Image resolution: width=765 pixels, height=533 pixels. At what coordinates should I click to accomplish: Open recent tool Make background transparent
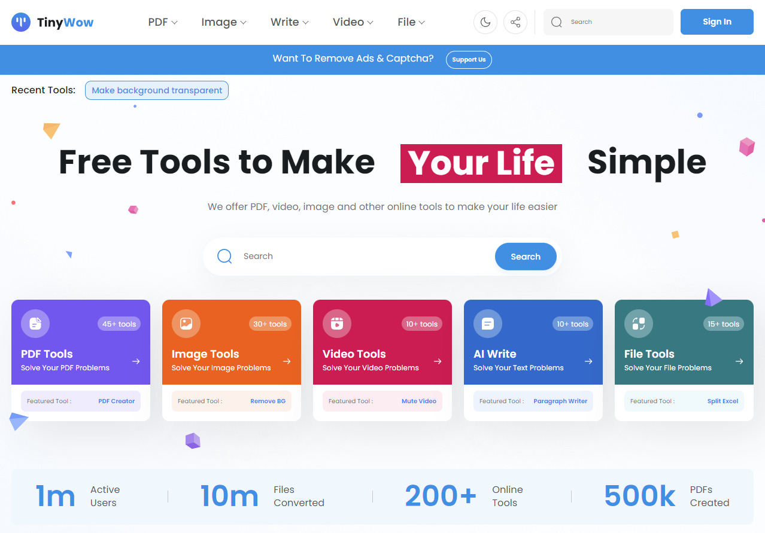157,90
